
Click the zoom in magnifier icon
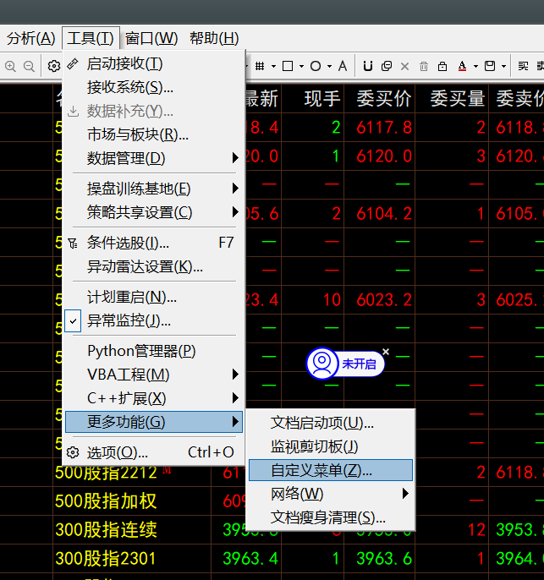[x=11, y=66]
